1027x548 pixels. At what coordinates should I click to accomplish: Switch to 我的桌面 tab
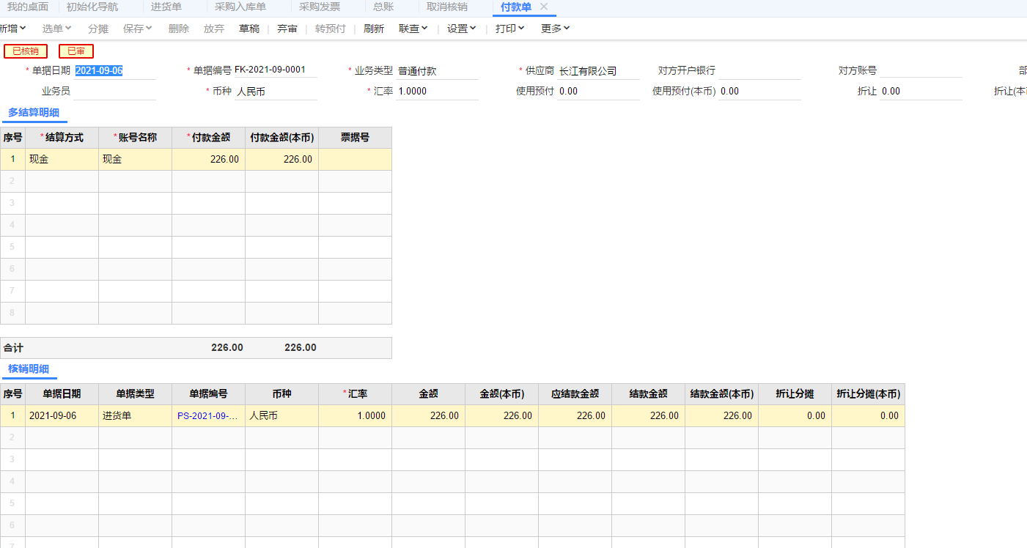click(28, 7)
